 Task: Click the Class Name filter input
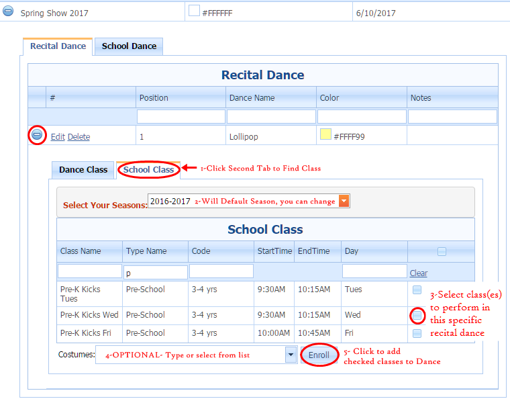(x=90, y=271)
